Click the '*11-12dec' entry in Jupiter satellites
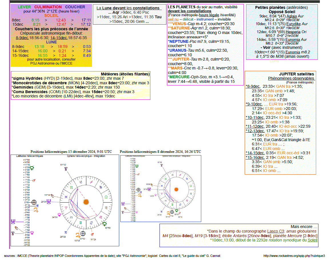This screenshot has height=260, width=329. click(255, 127)
